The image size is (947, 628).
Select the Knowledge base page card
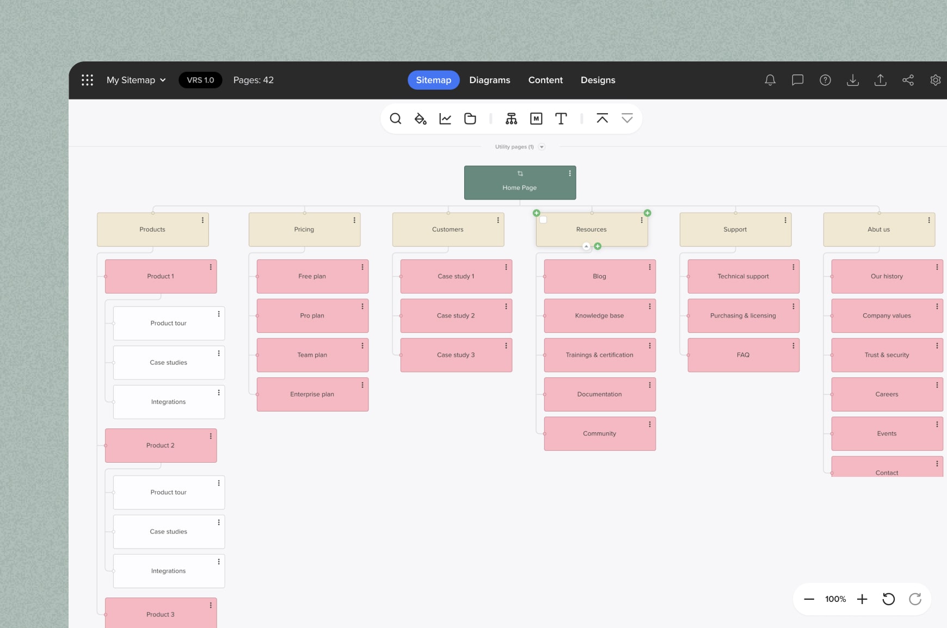point(599,316)
